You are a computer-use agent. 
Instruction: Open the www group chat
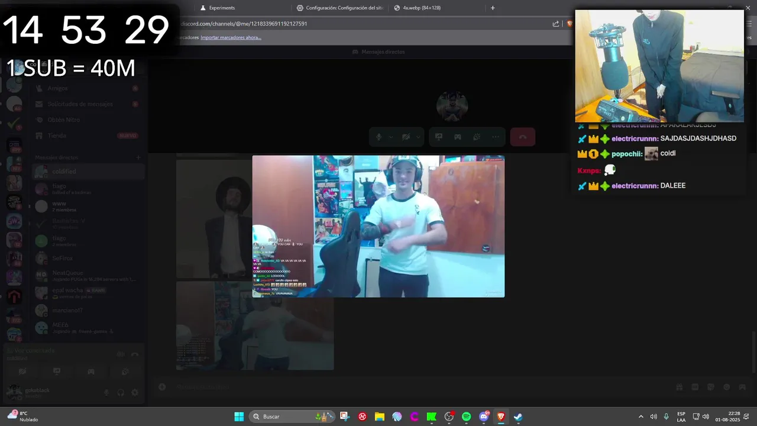click(88, 206)
